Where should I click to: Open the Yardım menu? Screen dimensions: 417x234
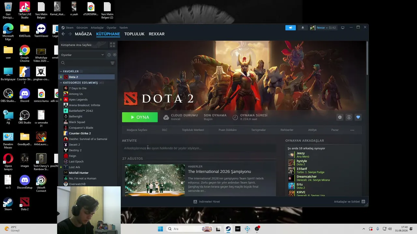(x=123, y=28)
